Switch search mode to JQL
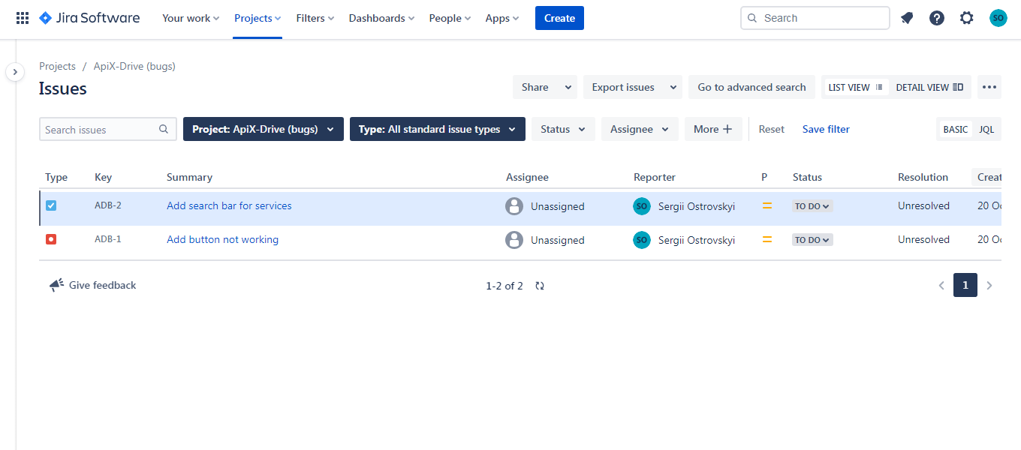Viewport: 1021px width, 450px height. tap(986, 129)
